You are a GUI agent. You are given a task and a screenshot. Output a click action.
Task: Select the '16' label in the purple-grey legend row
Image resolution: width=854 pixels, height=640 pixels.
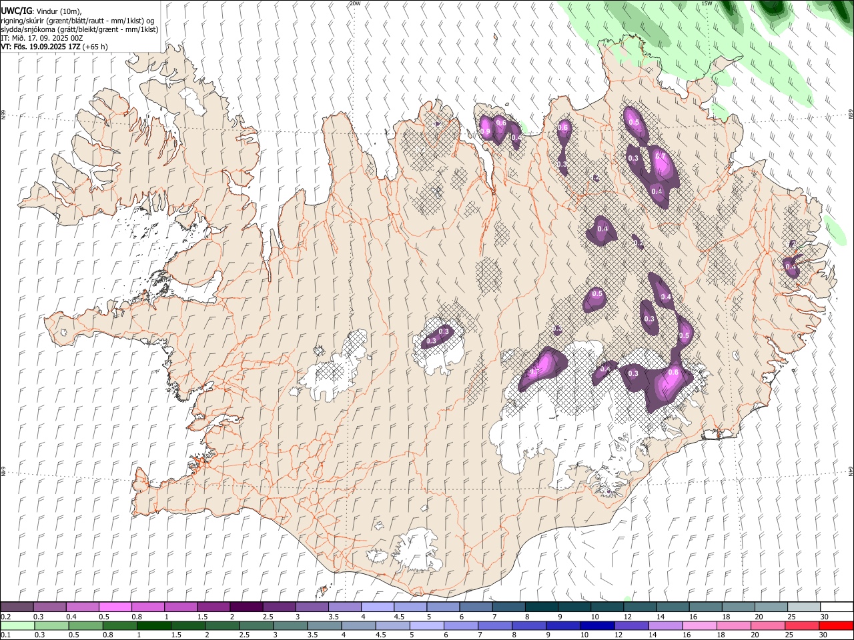click(x=694, y=617)
